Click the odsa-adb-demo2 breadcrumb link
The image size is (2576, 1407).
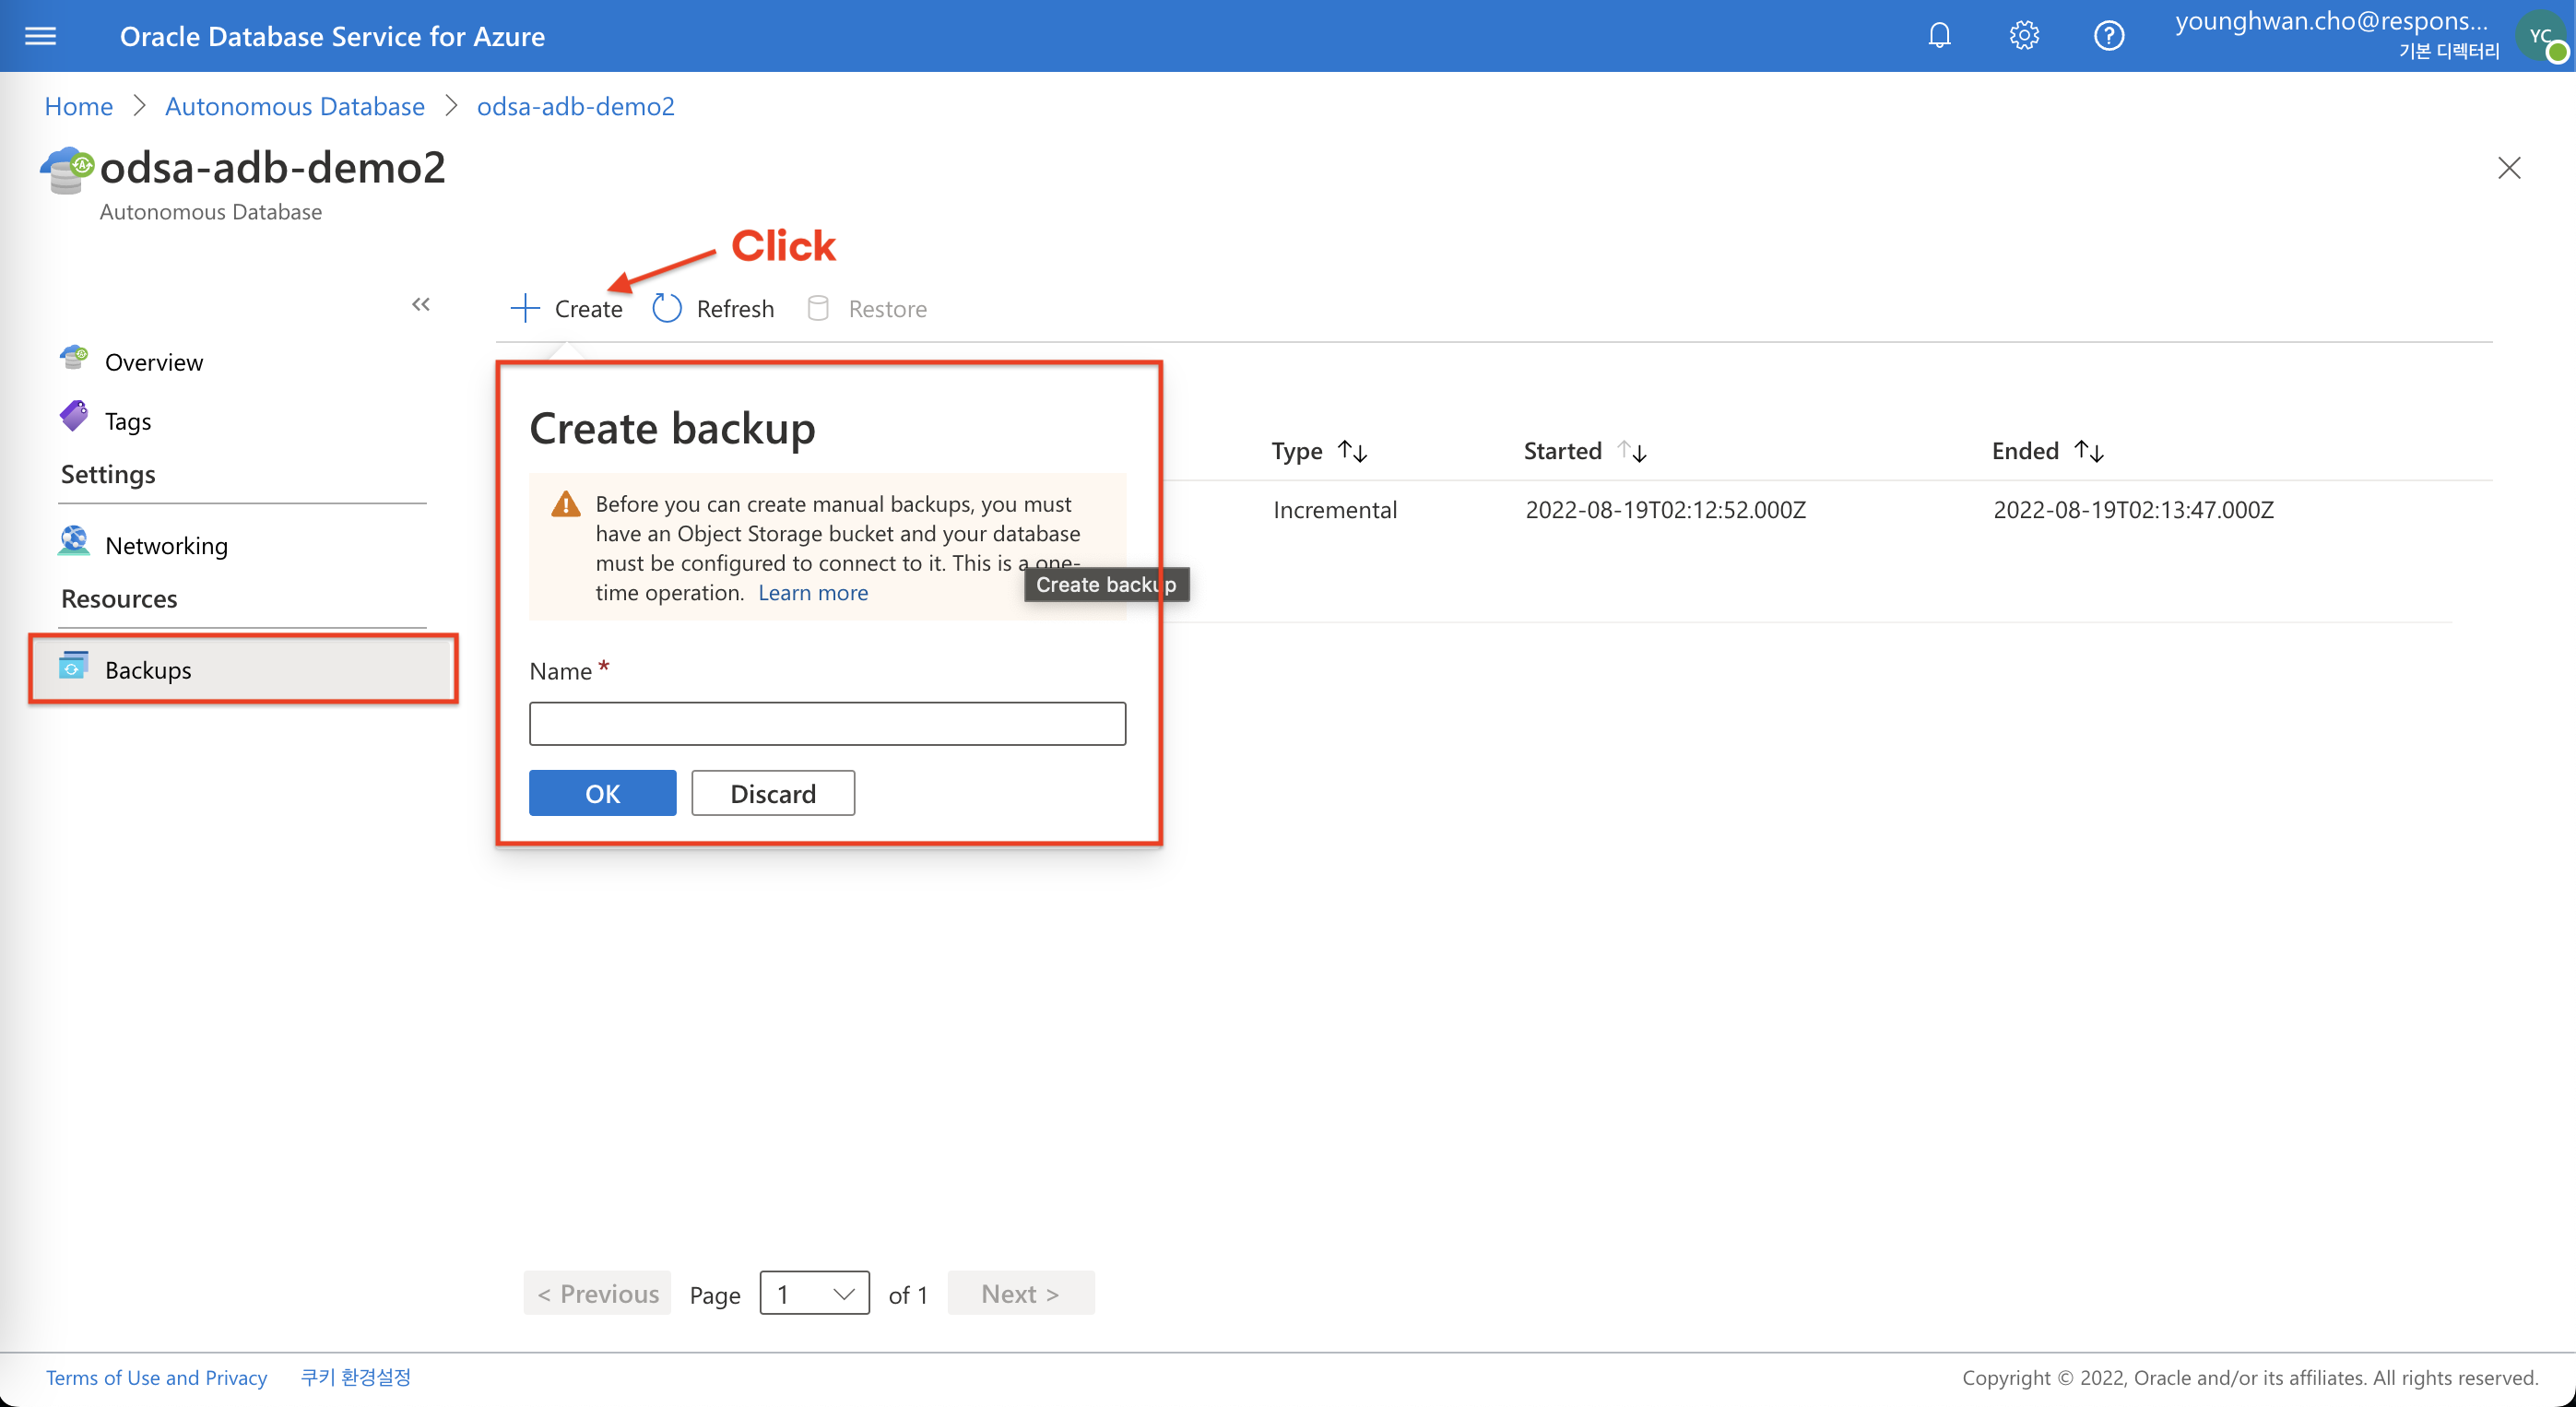coord(576,106)
